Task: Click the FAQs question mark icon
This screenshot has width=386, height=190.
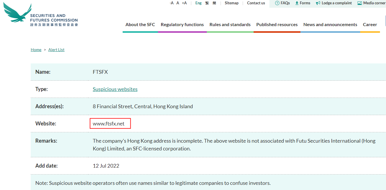Action: coord(277,3)
